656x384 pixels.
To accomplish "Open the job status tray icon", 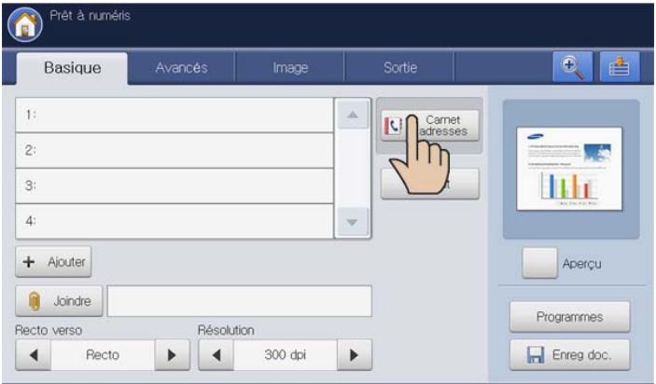I will [620, 67].
